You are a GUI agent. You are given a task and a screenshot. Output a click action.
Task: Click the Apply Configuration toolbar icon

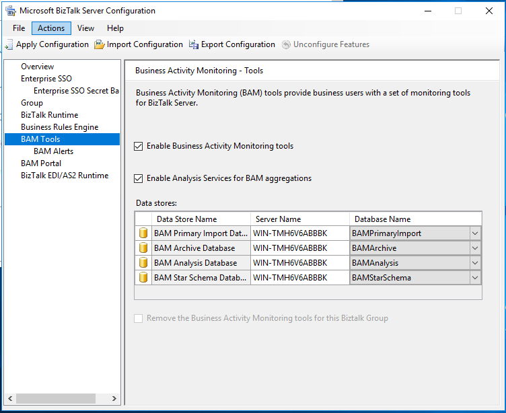click(9, 44)
